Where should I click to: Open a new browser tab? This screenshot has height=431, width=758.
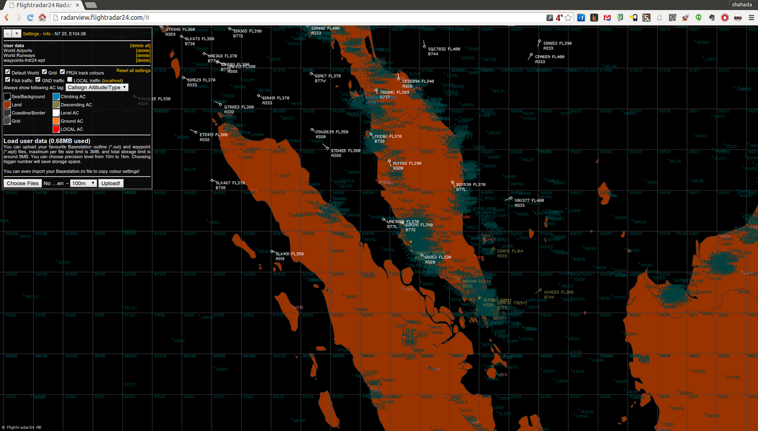pyautogui.click(x=90, y=5)
